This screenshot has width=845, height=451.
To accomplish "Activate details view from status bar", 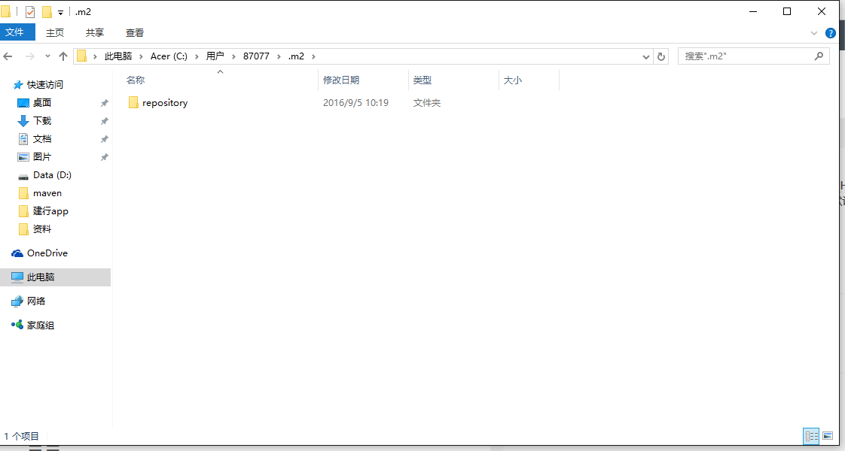I will [x=811, y=436].
